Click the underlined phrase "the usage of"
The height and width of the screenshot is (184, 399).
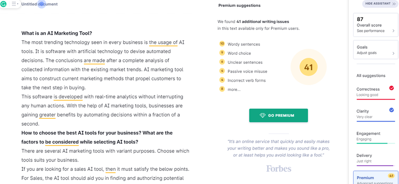coord(163,42)
